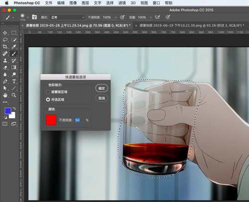Open the 滤镜 menu
Image resolution: width=249 pixels, height=202 pixels.
[x=122, y=3]
